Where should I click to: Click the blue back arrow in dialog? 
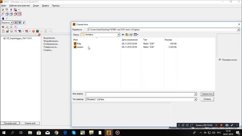[123, 35]
